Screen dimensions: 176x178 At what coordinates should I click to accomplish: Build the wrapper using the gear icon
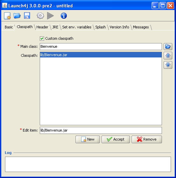click(40, 16)
